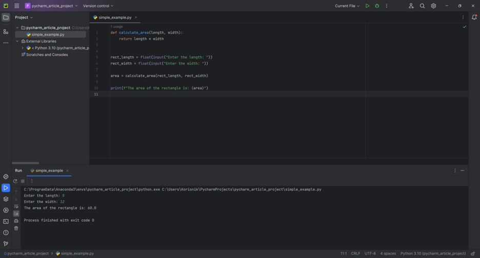Click green checkmark inspection indicator
The width and height of the screenshot is (480, 258).
pyautogui.click(x=465, y=27)
